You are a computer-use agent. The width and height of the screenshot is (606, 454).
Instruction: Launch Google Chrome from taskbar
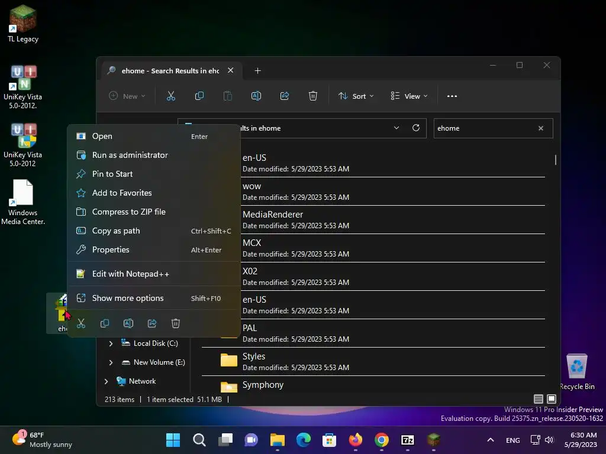tap(382, 440)
